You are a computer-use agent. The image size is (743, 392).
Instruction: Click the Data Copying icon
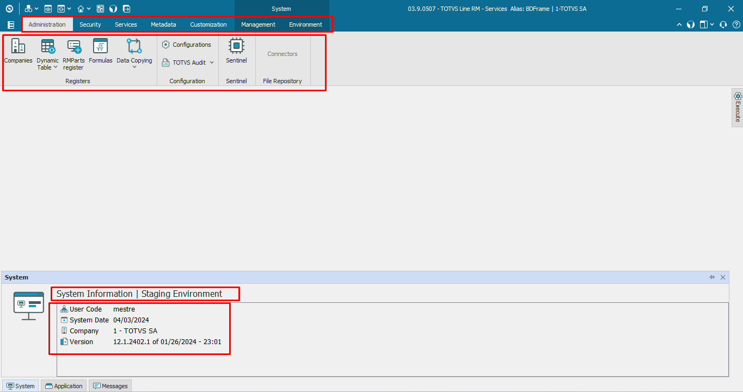134,46
